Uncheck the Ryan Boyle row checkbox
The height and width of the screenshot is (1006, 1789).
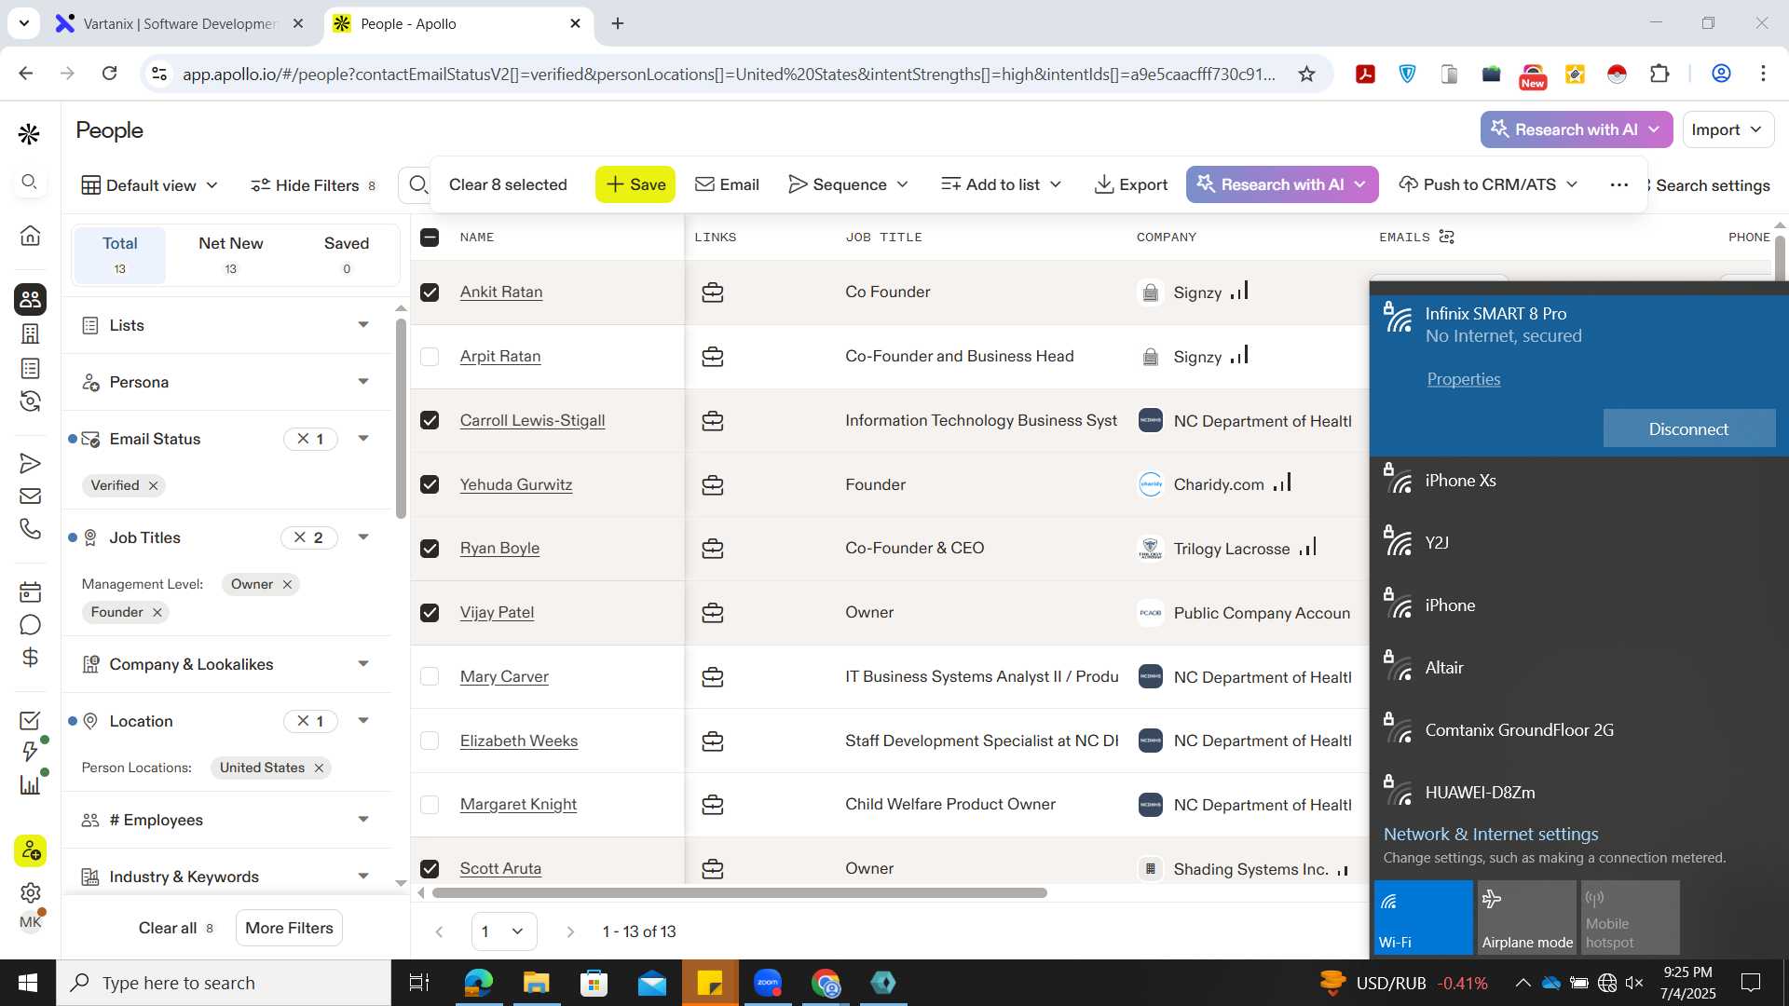coord(430,549)
